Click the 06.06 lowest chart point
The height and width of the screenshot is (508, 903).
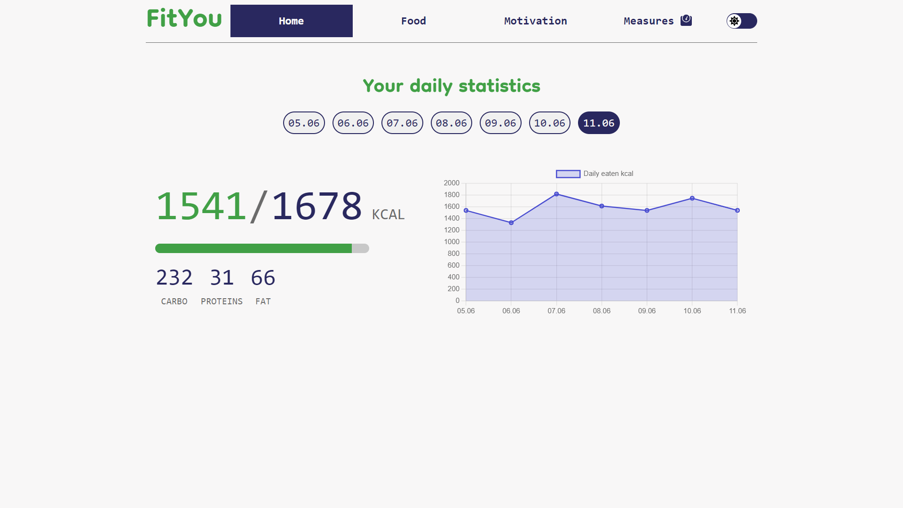coord(511,222)
